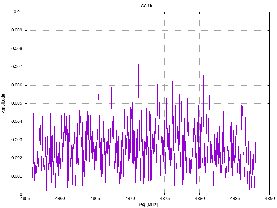Click the 0.003 y-axis tick label
This screenshot has width=277, height=208.
tap(17, 140)
